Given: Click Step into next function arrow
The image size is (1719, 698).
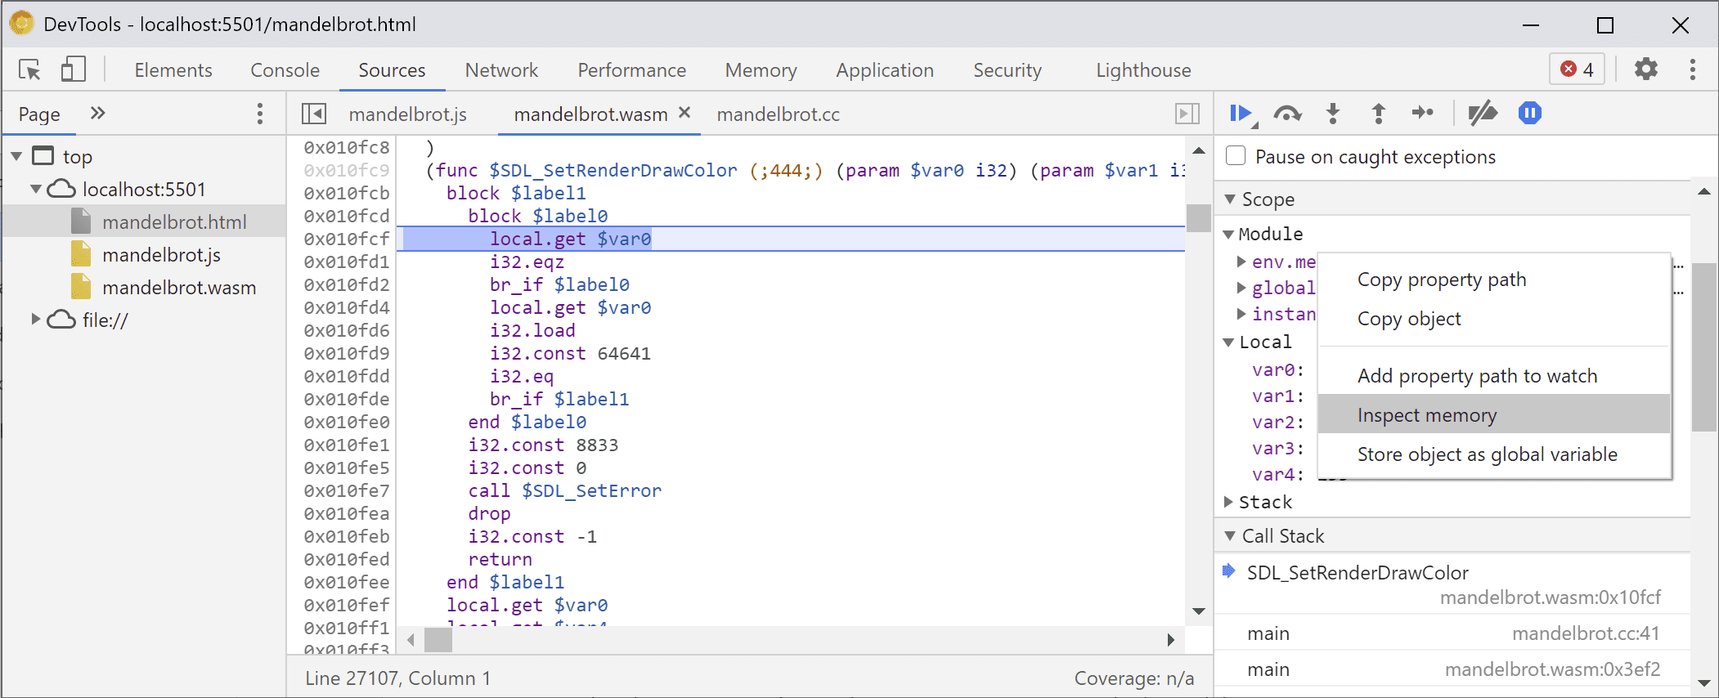Looking at the screenshot, I should tap(1333, 114).
